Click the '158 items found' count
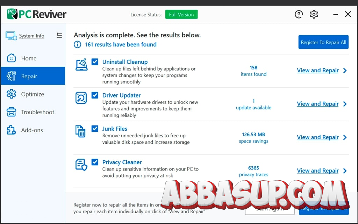The width and height of the screenshot is (358, 224). tap(253, 71)
